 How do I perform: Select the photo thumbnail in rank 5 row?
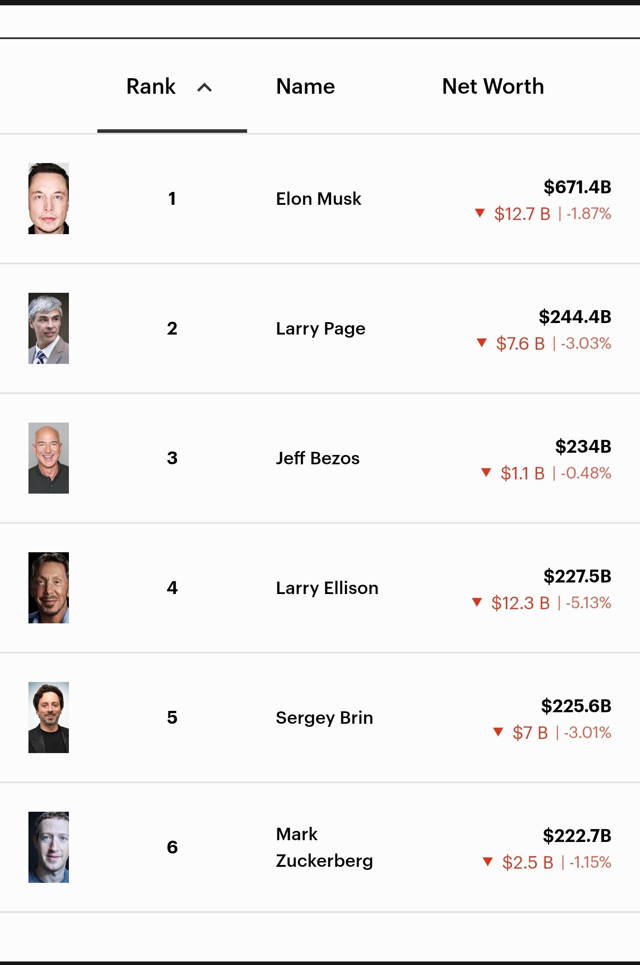[x=48, y=718]
